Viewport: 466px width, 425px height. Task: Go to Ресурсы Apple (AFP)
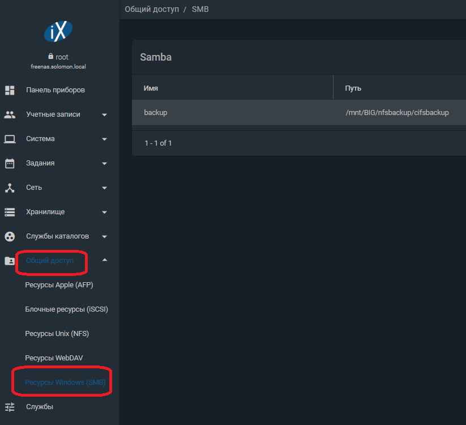point(59,285)
